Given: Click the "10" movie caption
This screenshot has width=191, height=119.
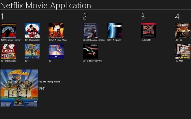Looking at the screenshot, I should click(50, 61).
